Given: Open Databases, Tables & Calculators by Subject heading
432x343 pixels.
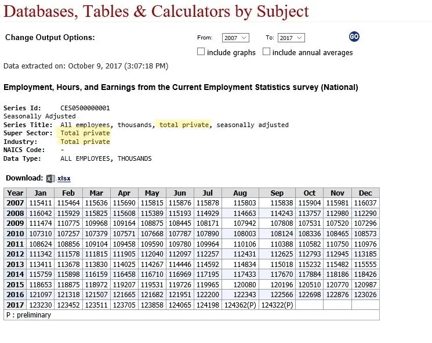Looking at the screenshot, I should tap(157, 12).
